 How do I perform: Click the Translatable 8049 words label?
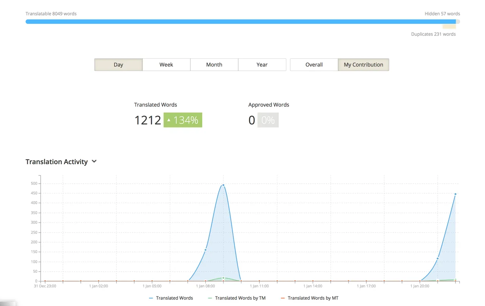pos(51,14)
